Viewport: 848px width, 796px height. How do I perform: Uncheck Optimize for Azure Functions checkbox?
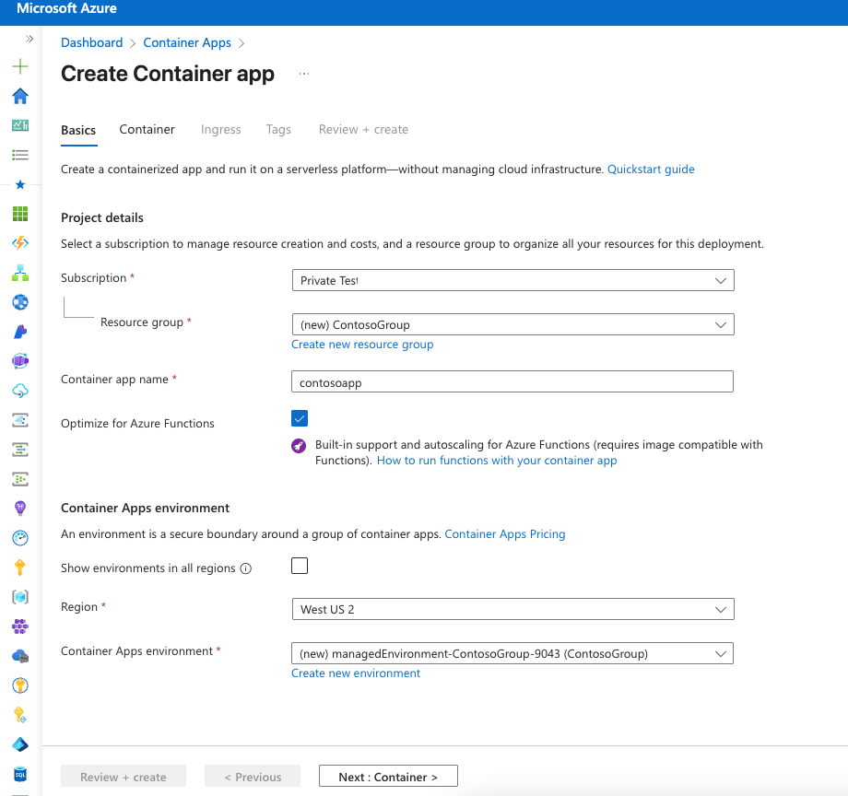(300, 418)
